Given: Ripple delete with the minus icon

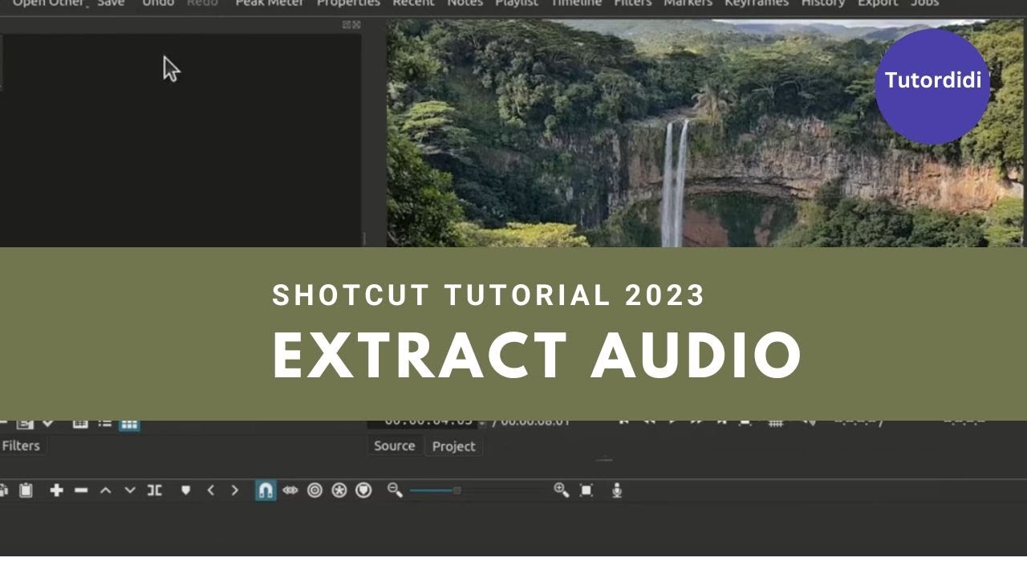Looking at the screenshot, I should (x=81, y=490).
